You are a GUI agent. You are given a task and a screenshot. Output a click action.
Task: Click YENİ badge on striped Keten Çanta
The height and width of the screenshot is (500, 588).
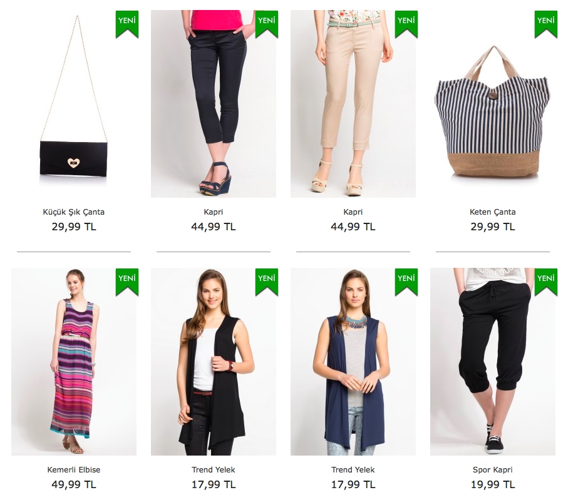tap(546, 24)
